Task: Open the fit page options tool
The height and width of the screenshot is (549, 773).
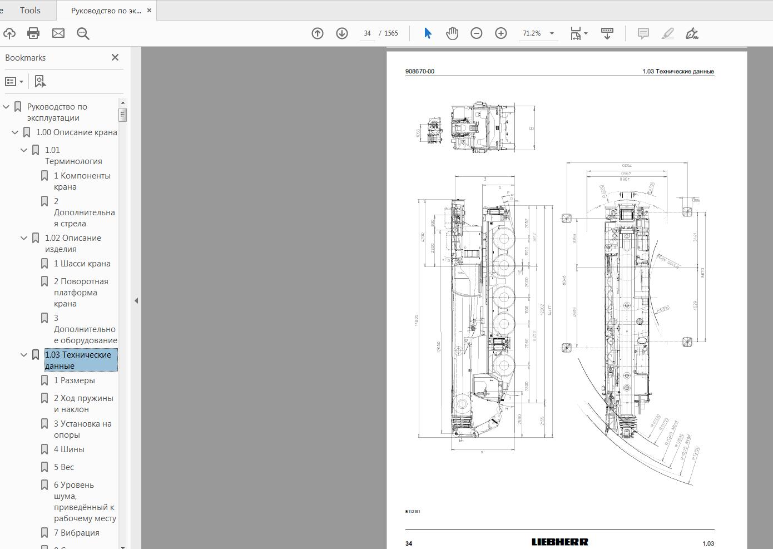Action: pyautogui.click(x=578, y=33)
